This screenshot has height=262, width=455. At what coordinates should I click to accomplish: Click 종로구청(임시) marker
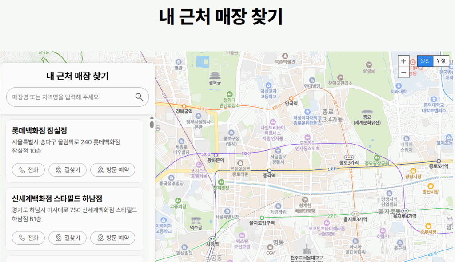[231, 133]
